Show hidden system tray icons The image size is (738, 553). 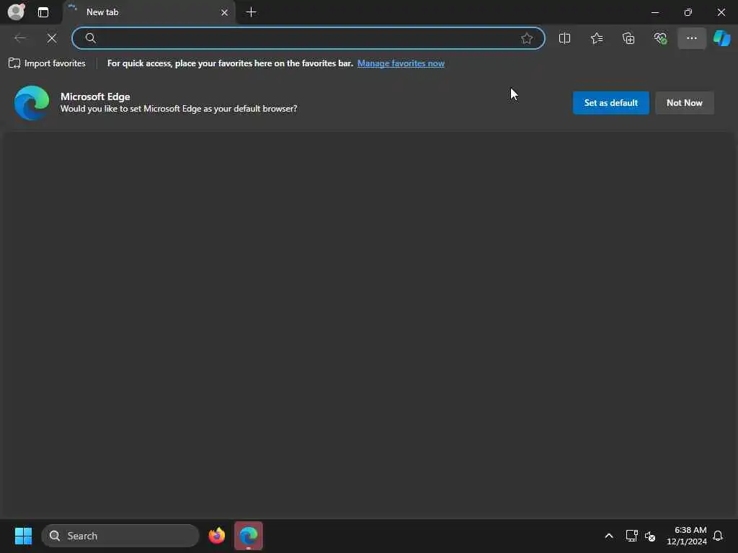pyautogui.click(x=608, y=536)
